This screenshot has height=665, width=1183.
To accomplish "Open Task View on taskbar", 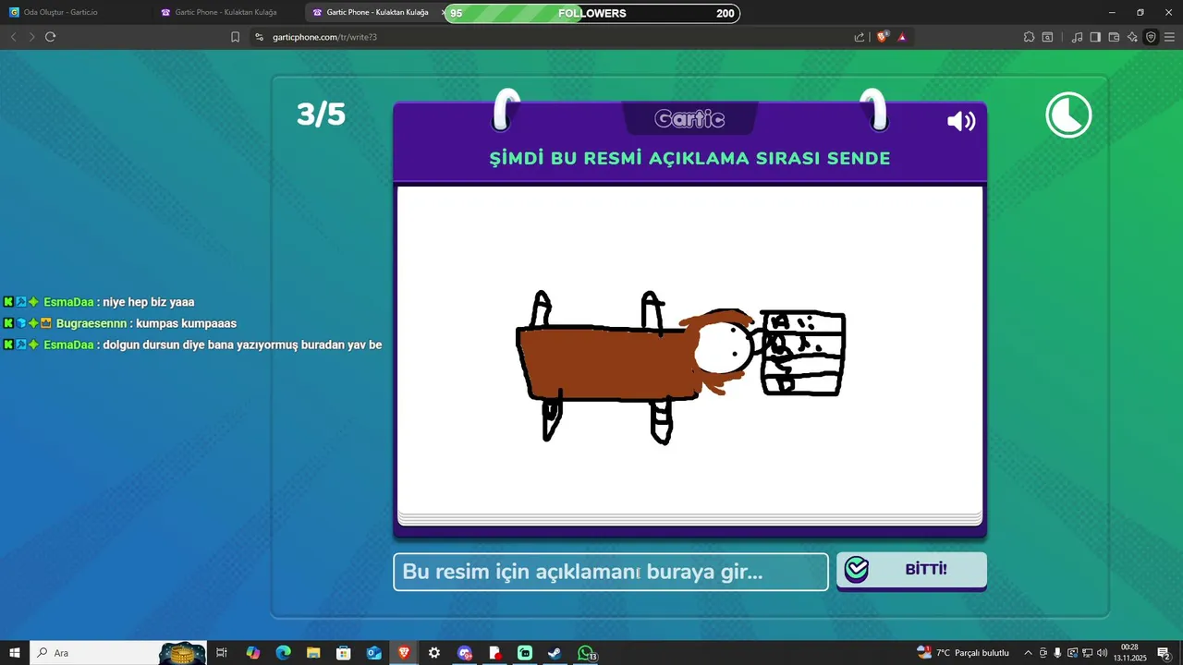I will click(x=222, y=653).
